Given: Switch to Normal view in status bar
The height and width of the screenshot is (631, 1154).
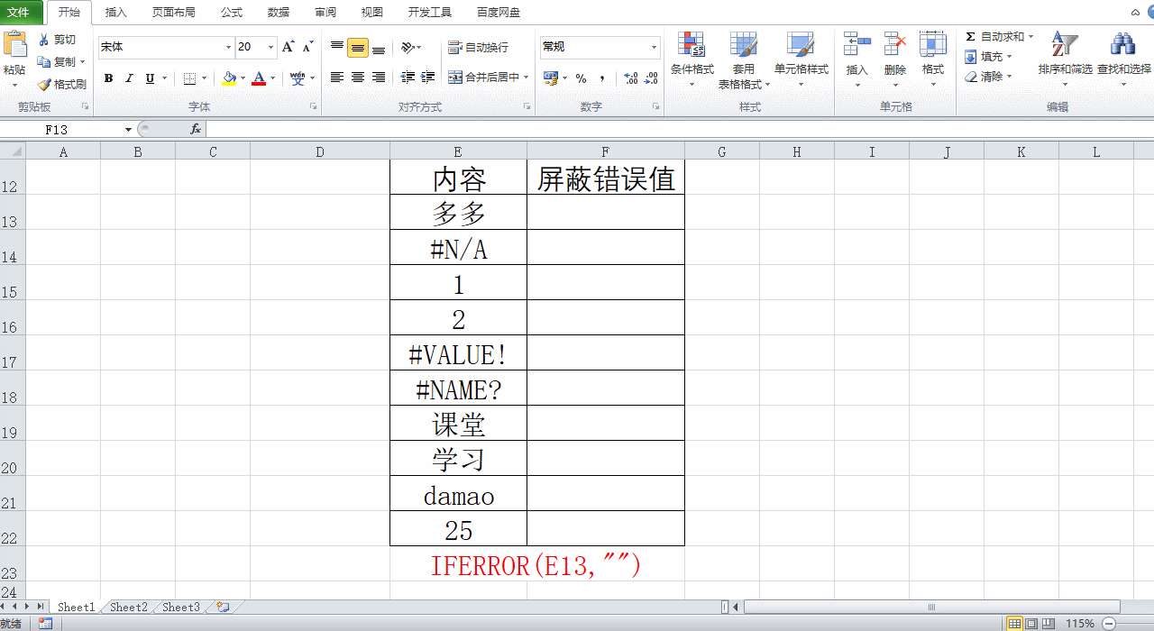Looking at the screenshot, I should pos(1015,624).
